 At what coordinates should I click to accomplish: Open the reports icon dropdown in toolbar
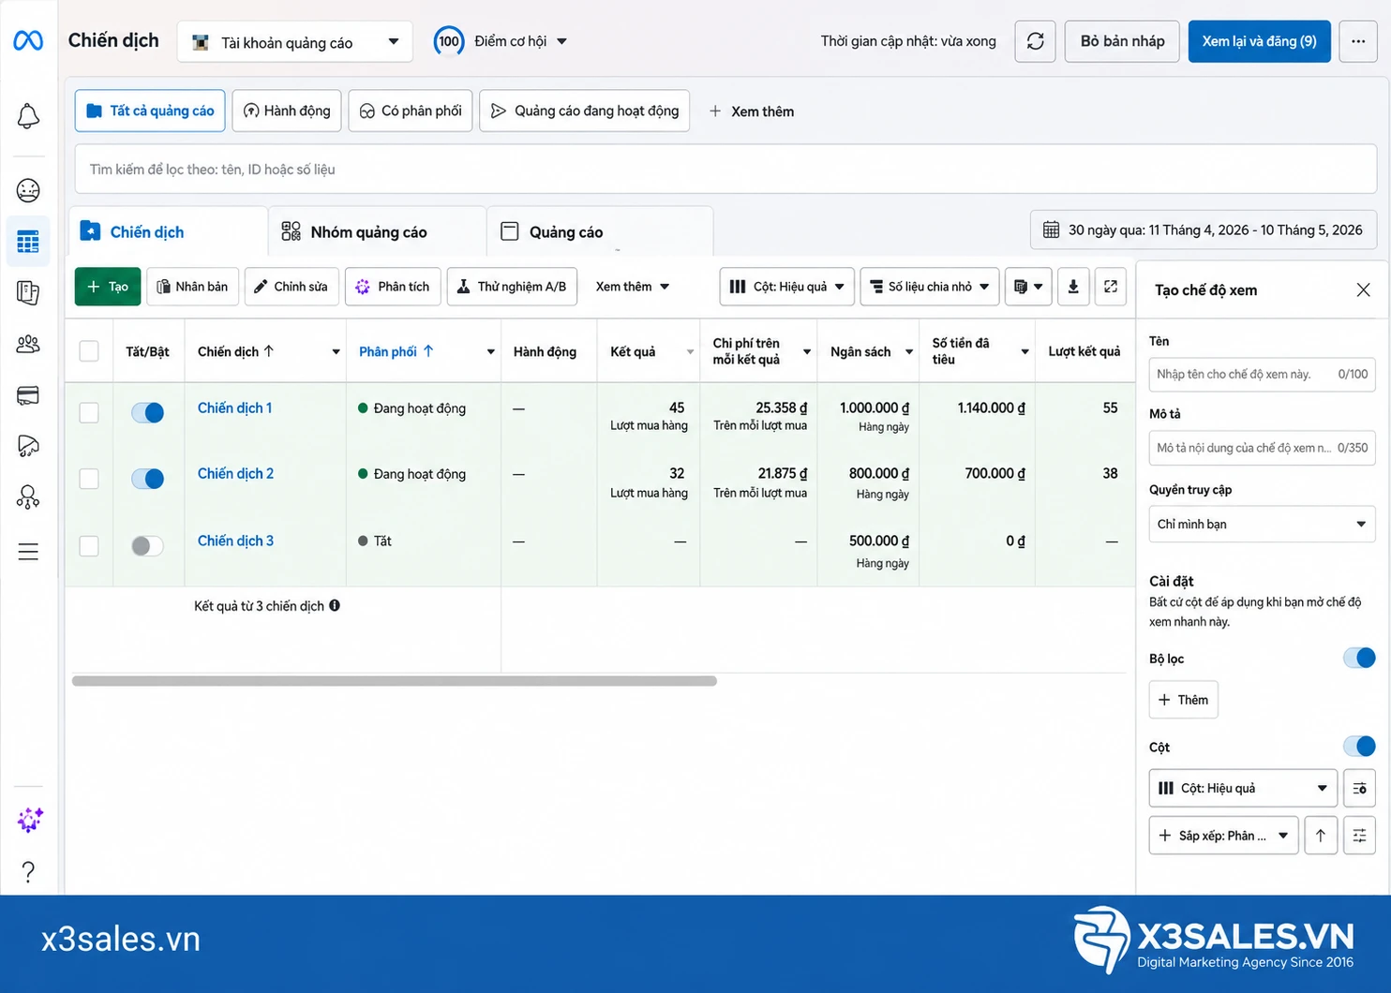(x=1027, y=287)
